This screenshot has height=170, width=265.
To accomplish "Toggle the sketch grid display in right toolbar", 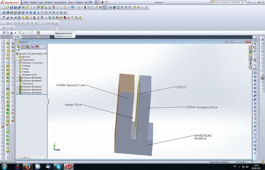I will (x=255, y=44).
